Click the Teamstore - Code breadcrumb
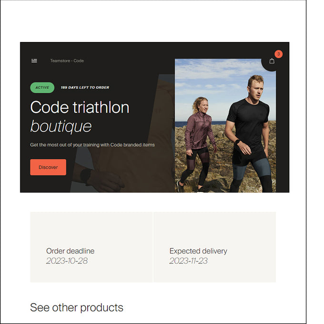324x324 pixels. tap(67, 61)
